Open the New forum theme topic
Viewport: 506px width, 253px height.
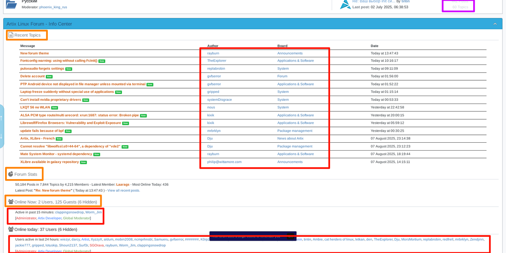point(35,53)
